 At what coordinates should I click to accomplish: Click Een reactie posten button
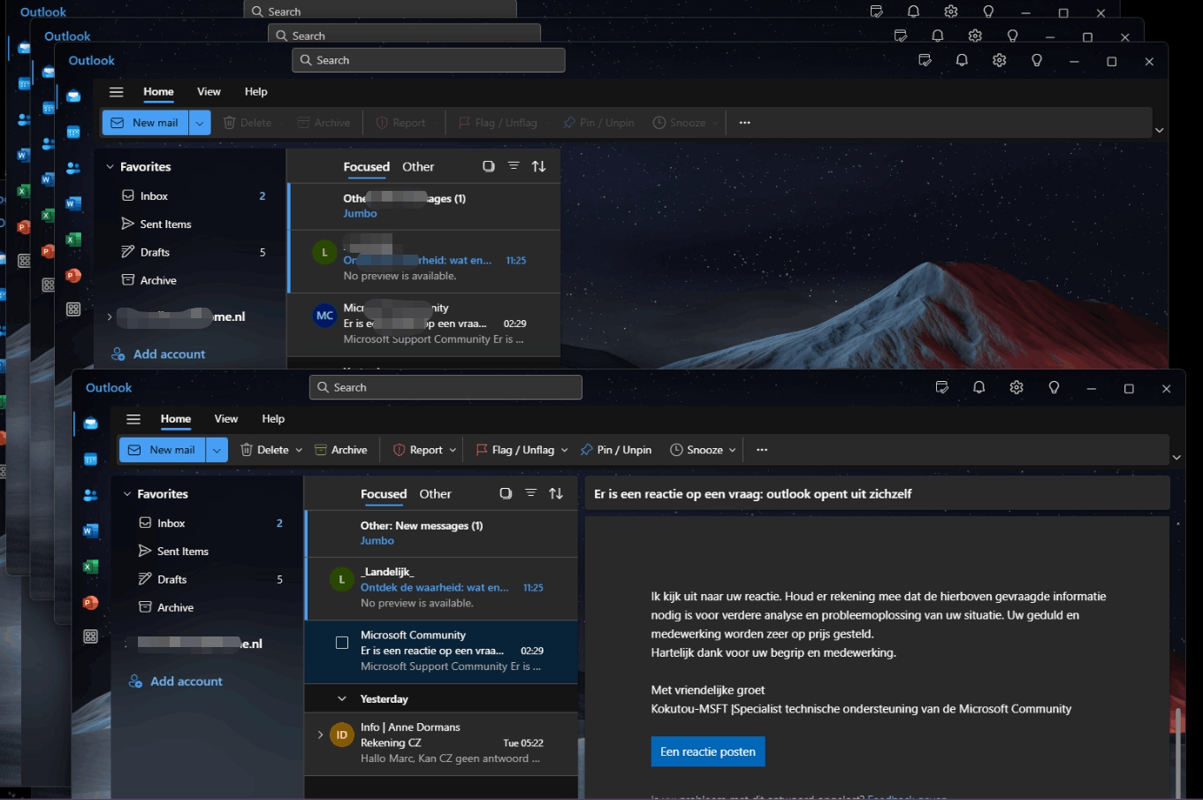click(708, 751)
